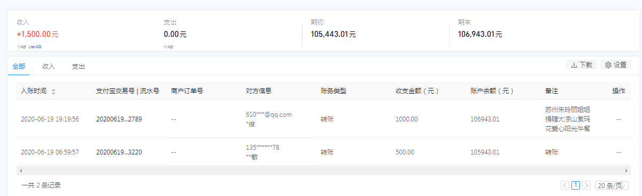The height and width of the screenshot is (196, 642).
Task: Click the 收支金额（元）column header
Action: [417, 91]
